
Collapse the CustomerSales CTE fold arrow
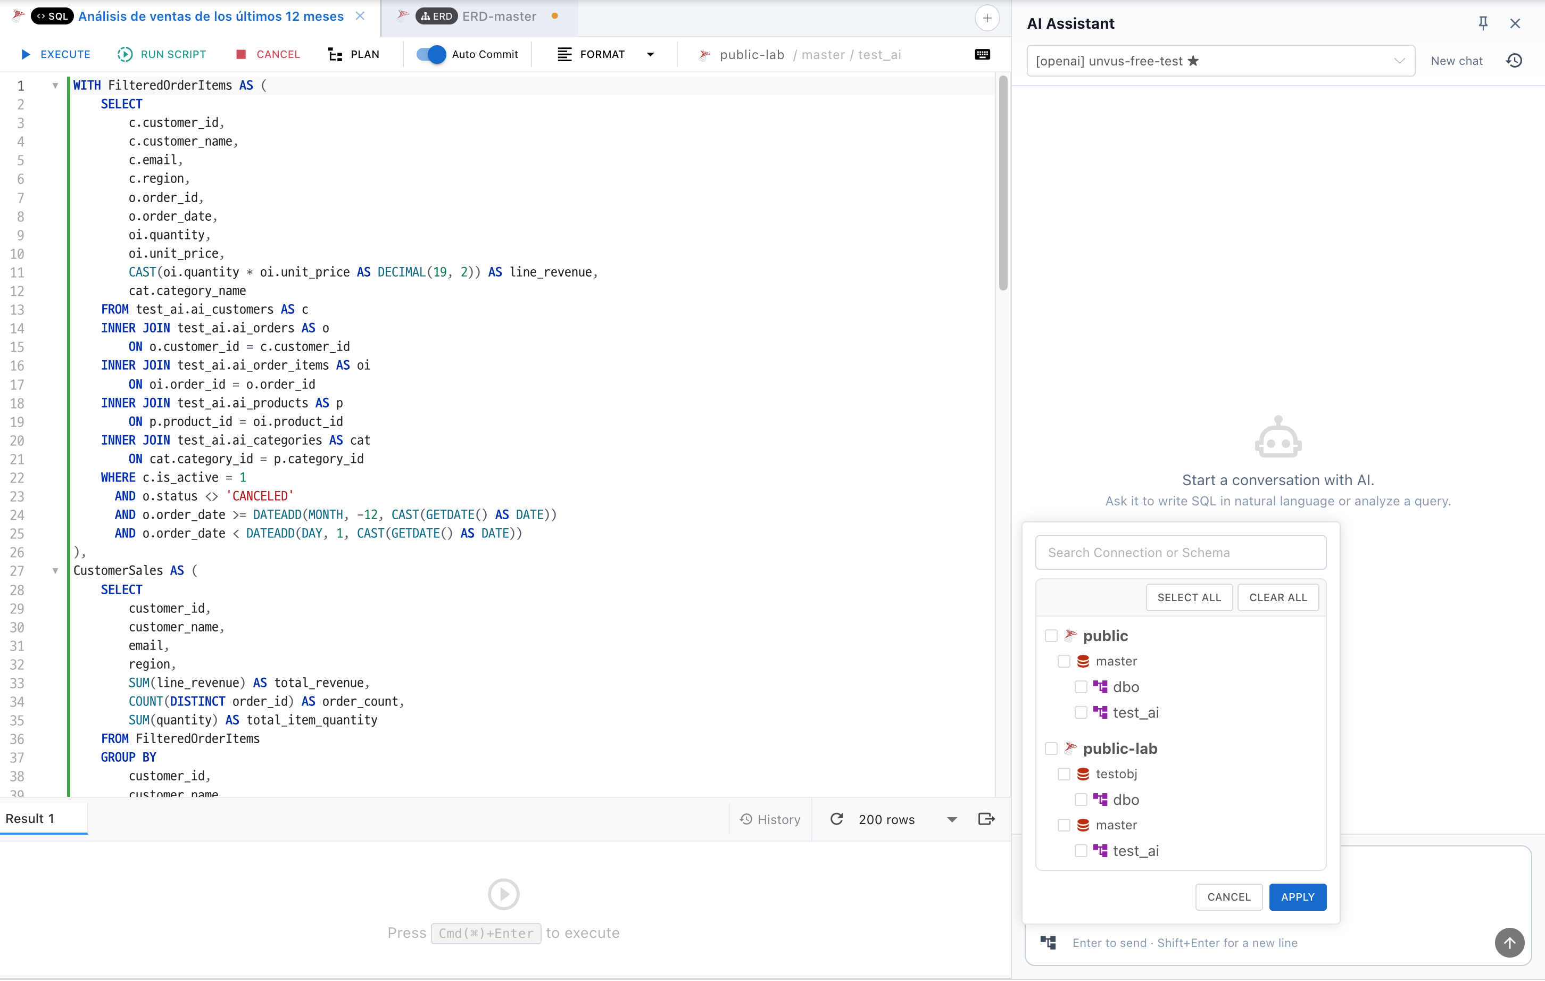55,571
